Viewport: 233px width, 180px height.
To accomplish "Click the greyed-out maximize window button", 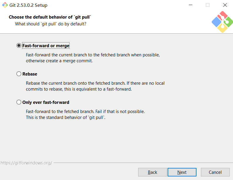I will [208, 5].
